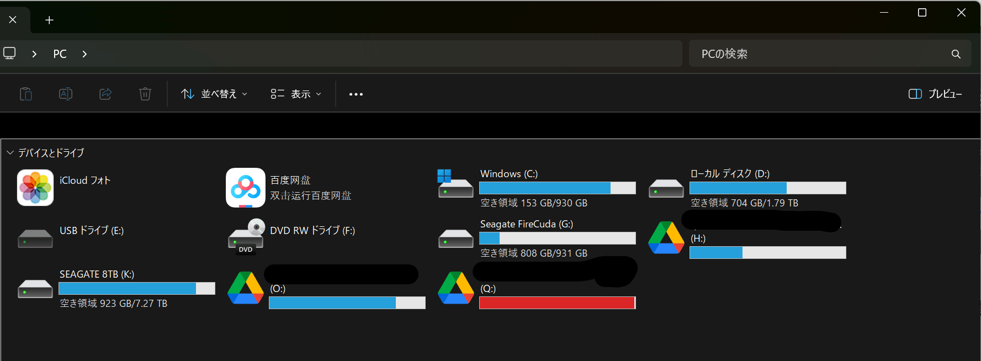Image resolution: width=981 pixels, height=361 pixels.
Task: Click the (H:) drive letter label
Action: (698, 238)
